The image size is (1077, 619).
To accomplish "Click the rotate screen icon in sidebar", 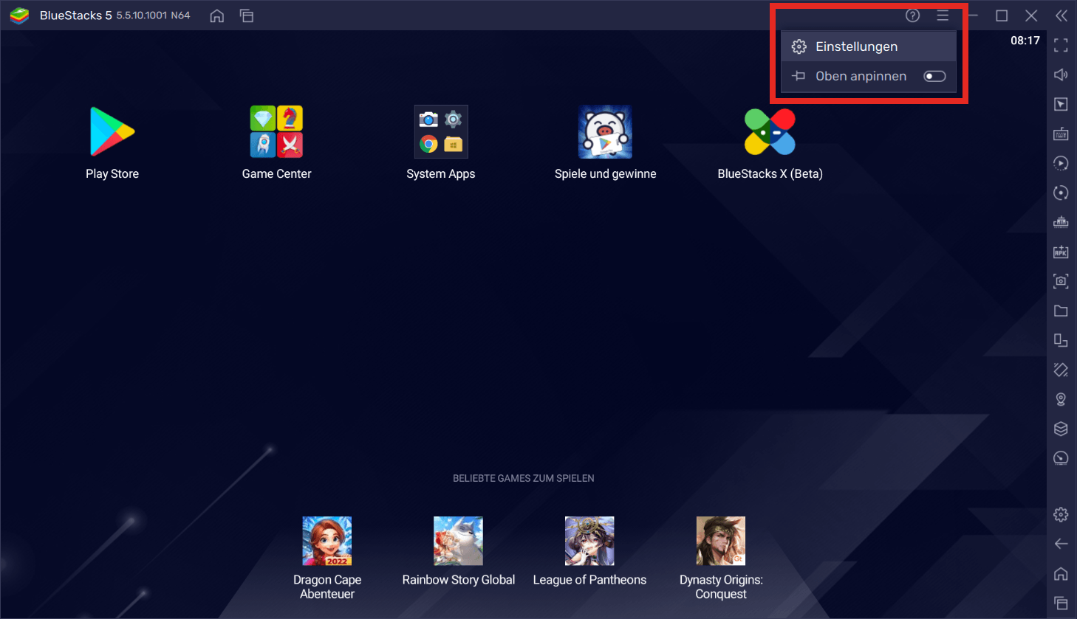I will 1061,340.
